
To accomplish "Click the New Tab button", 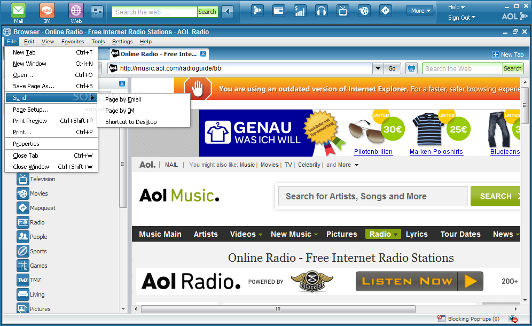I will 508,55.
